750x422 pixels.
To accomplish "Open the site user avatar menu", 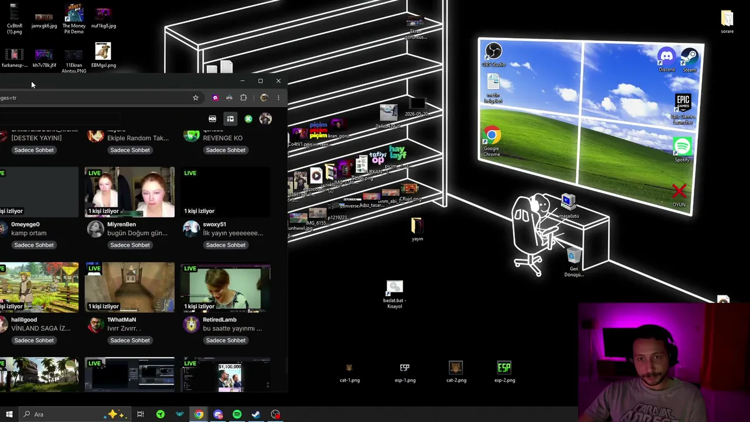I will (x=265, y=119).
